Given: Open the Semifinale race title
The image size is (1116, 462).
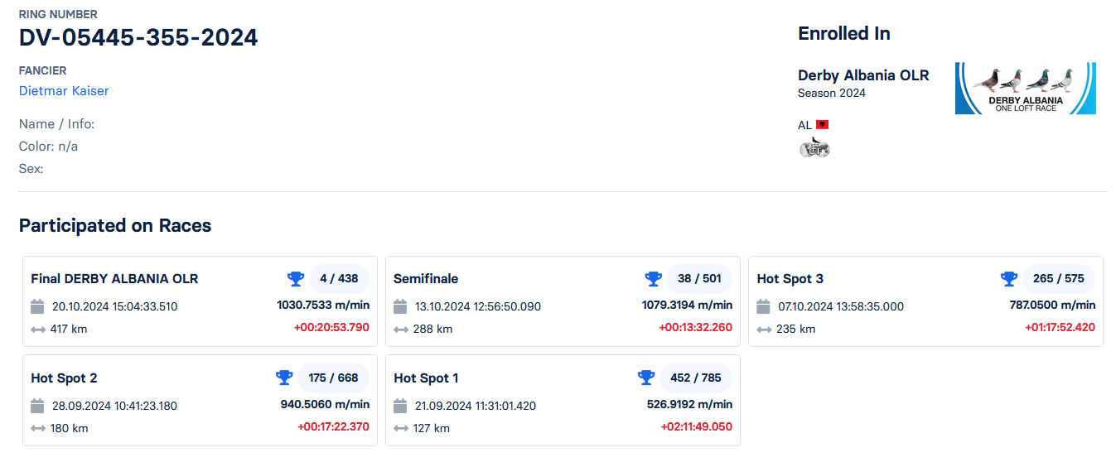Looking at the screenshot, I should pos(426,279).
